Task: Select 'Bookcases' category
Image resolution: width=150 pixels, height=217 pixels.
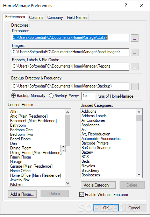Action: (91, 175)
